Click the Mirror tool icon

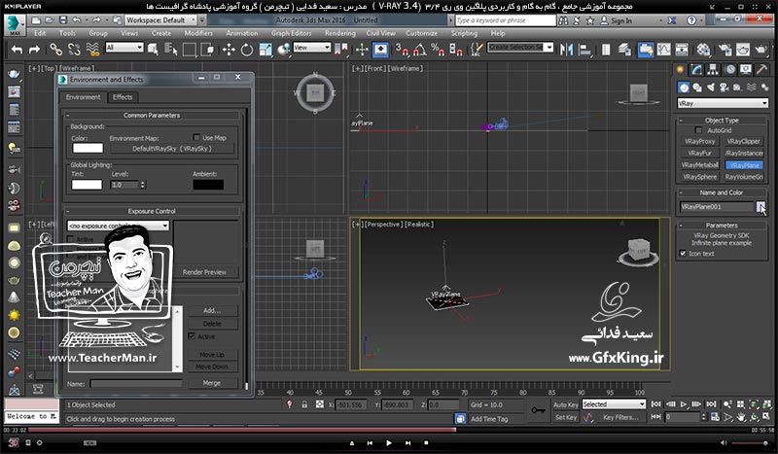(x=566, y=50)
